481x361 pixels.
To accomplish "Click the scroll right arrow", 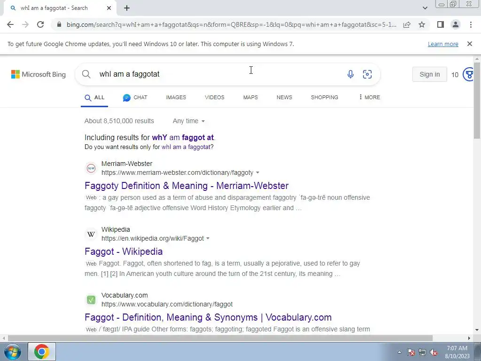I will (469, 338).
